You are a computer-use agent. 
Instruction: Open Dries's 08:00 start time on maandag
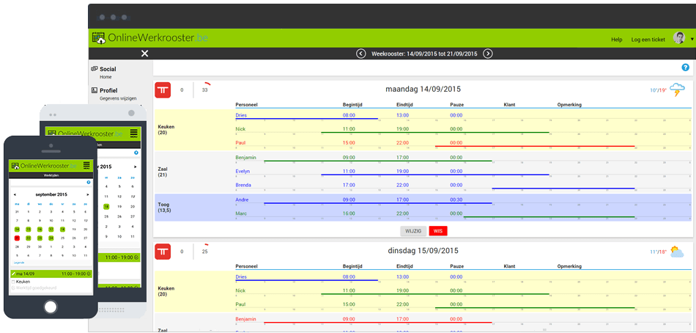(349, 115)
